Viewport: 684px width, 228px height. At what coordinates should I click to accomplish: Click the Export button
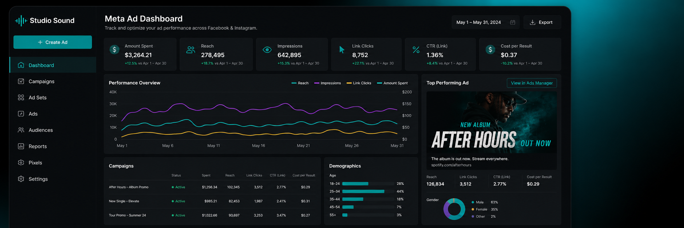click(542, 22)
